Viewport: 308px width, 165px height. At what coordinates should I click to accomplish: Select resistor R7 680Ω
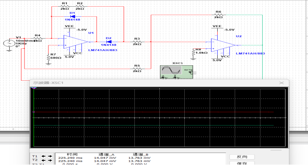tap(49, 58)
